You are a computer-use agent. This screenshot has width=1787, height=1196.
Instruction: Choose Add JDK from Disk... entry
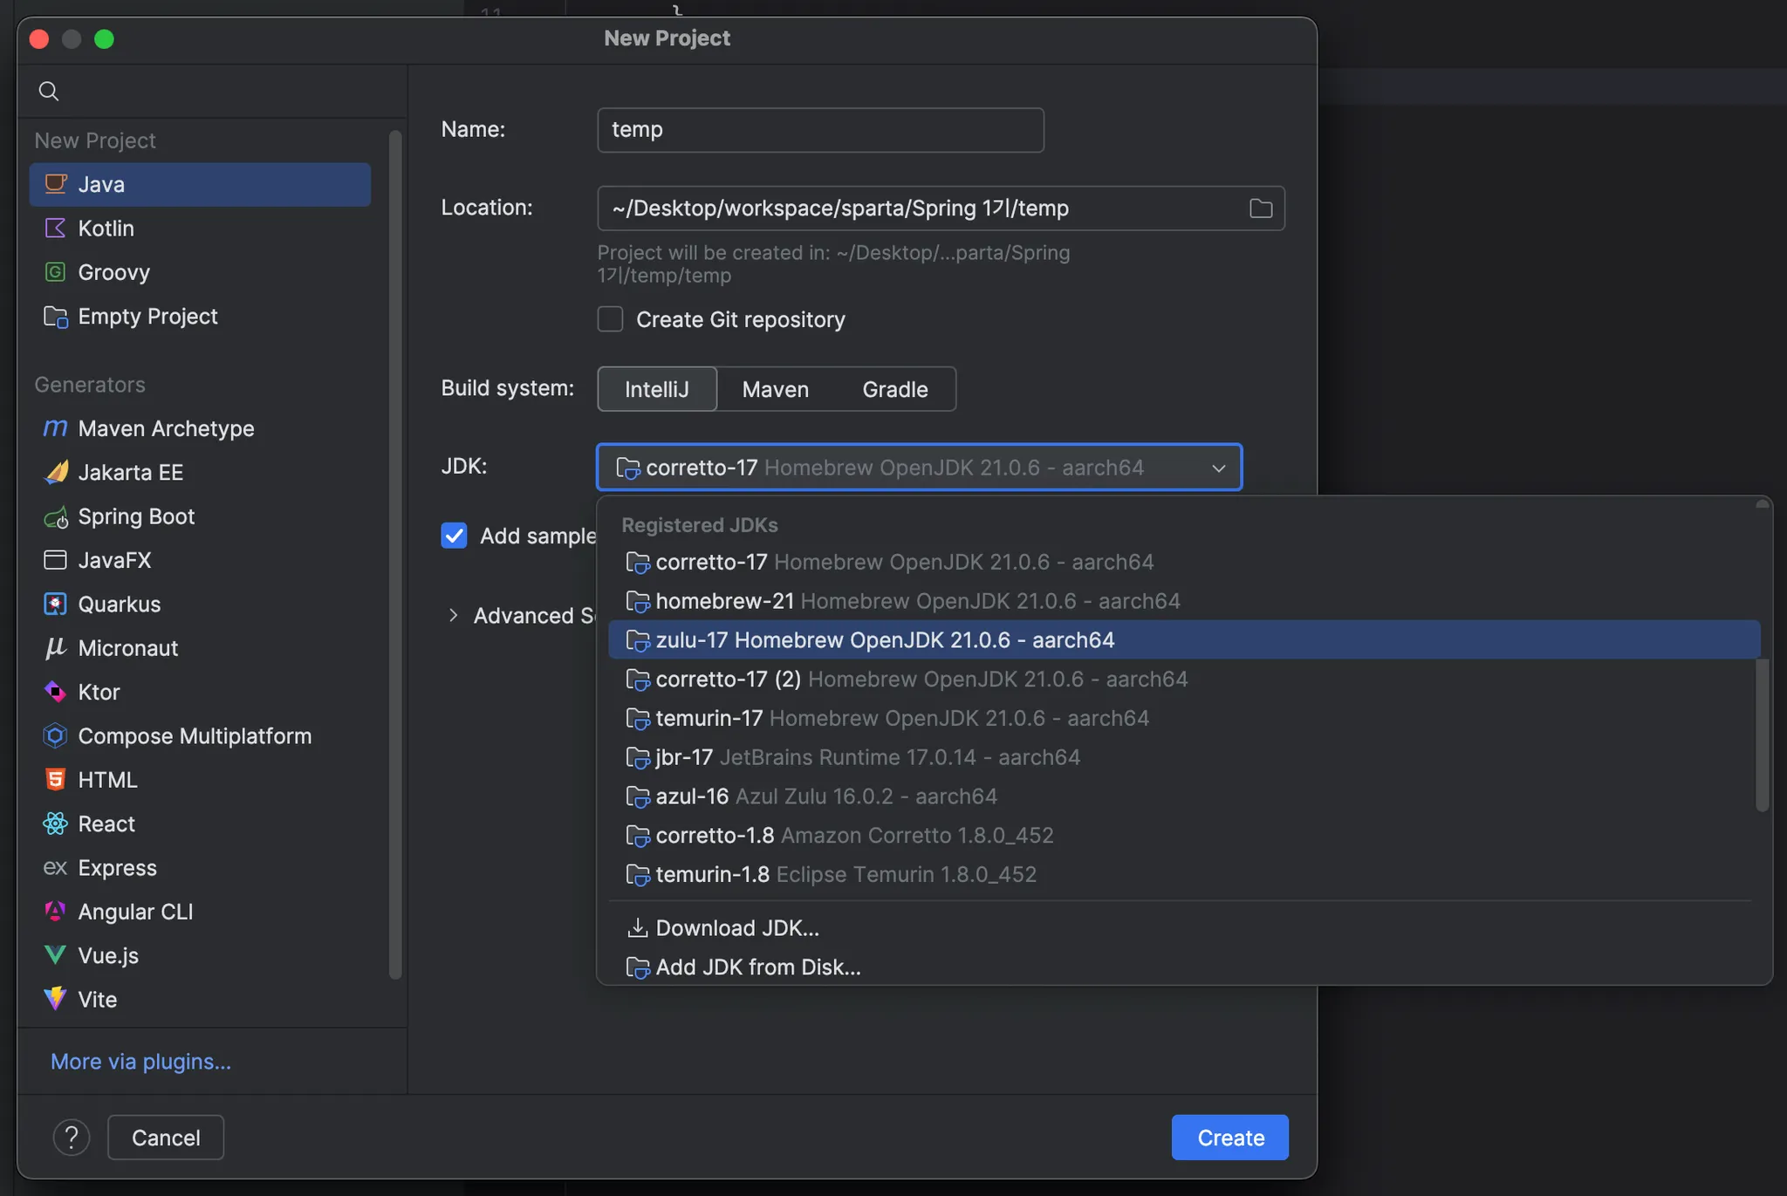point(757,967)
